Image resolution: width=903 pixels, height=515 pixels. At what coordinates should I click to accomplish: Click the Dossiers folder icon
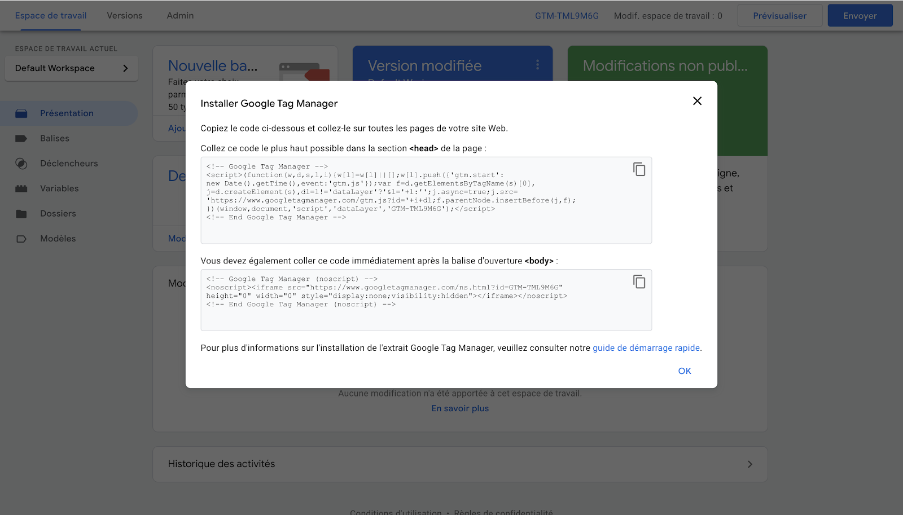21,214
